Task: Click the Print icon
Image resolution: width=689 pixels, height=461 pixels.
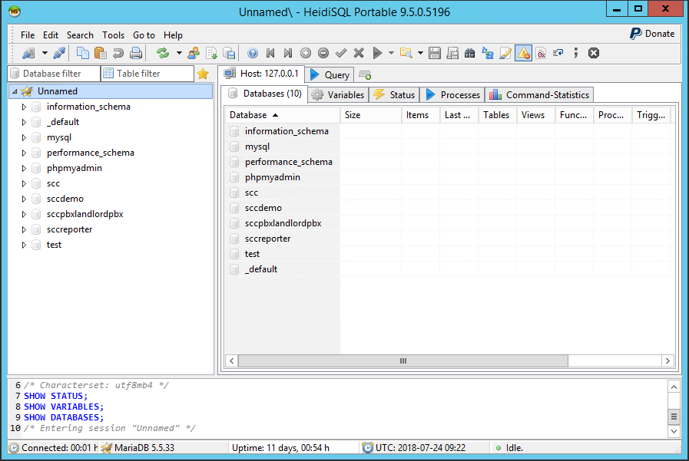Action: 136,54
